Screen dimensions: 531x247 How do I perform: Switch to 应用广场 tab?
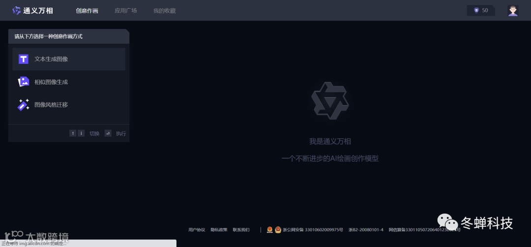126,10
